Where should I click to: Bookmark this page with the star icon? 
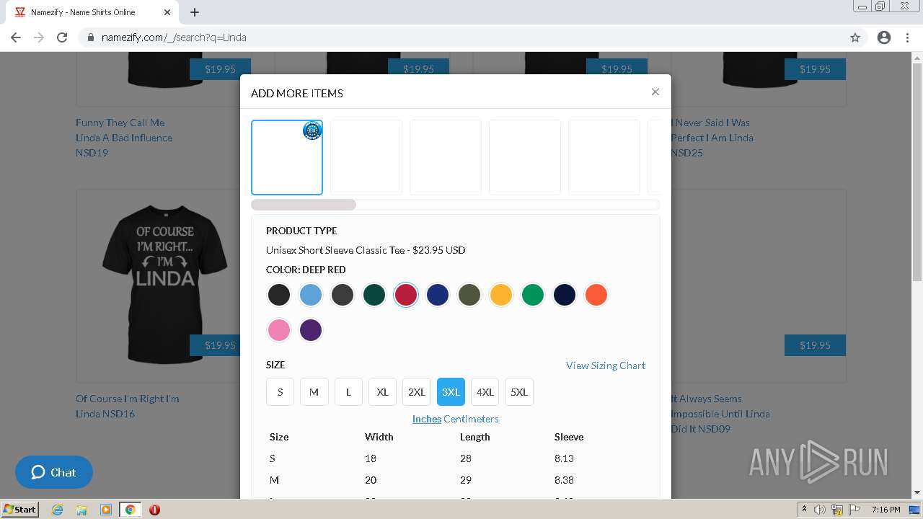click(855, 37)
